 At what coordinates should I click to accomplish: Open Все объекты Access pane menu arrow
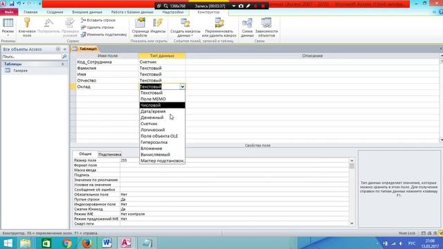point(58,49)
